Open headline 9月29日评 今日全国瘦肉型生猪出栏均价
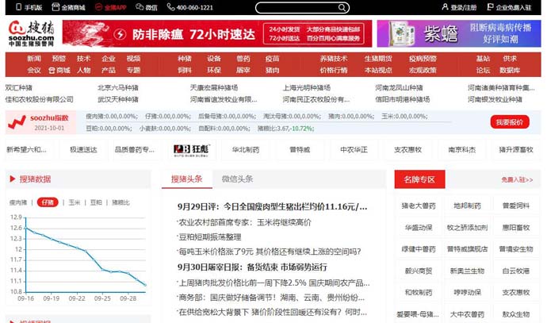This screenshot has width=547, height=323. [x=272, y=206]
